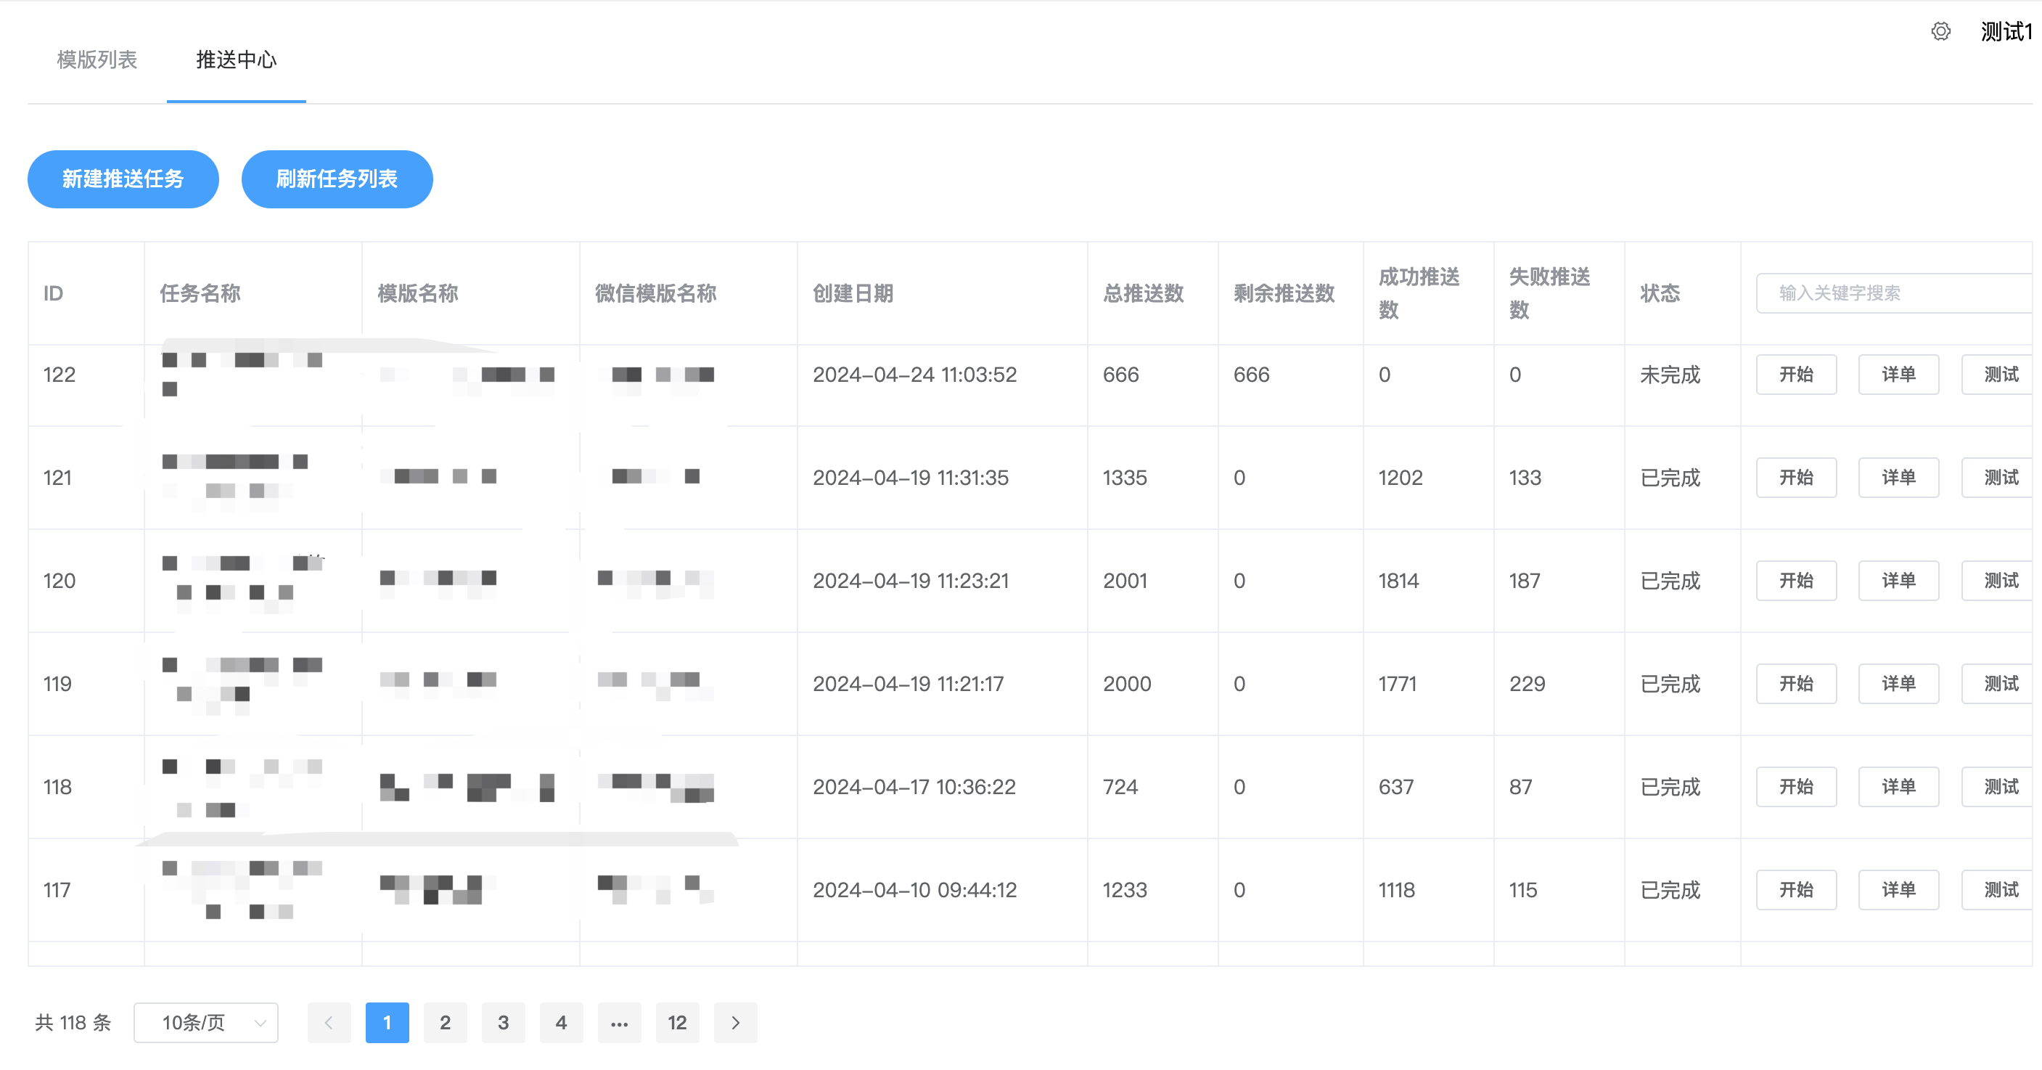2042x1070 pixels.
Task: Click the 新建推送任务 button
Action: (x=123, y=179)
